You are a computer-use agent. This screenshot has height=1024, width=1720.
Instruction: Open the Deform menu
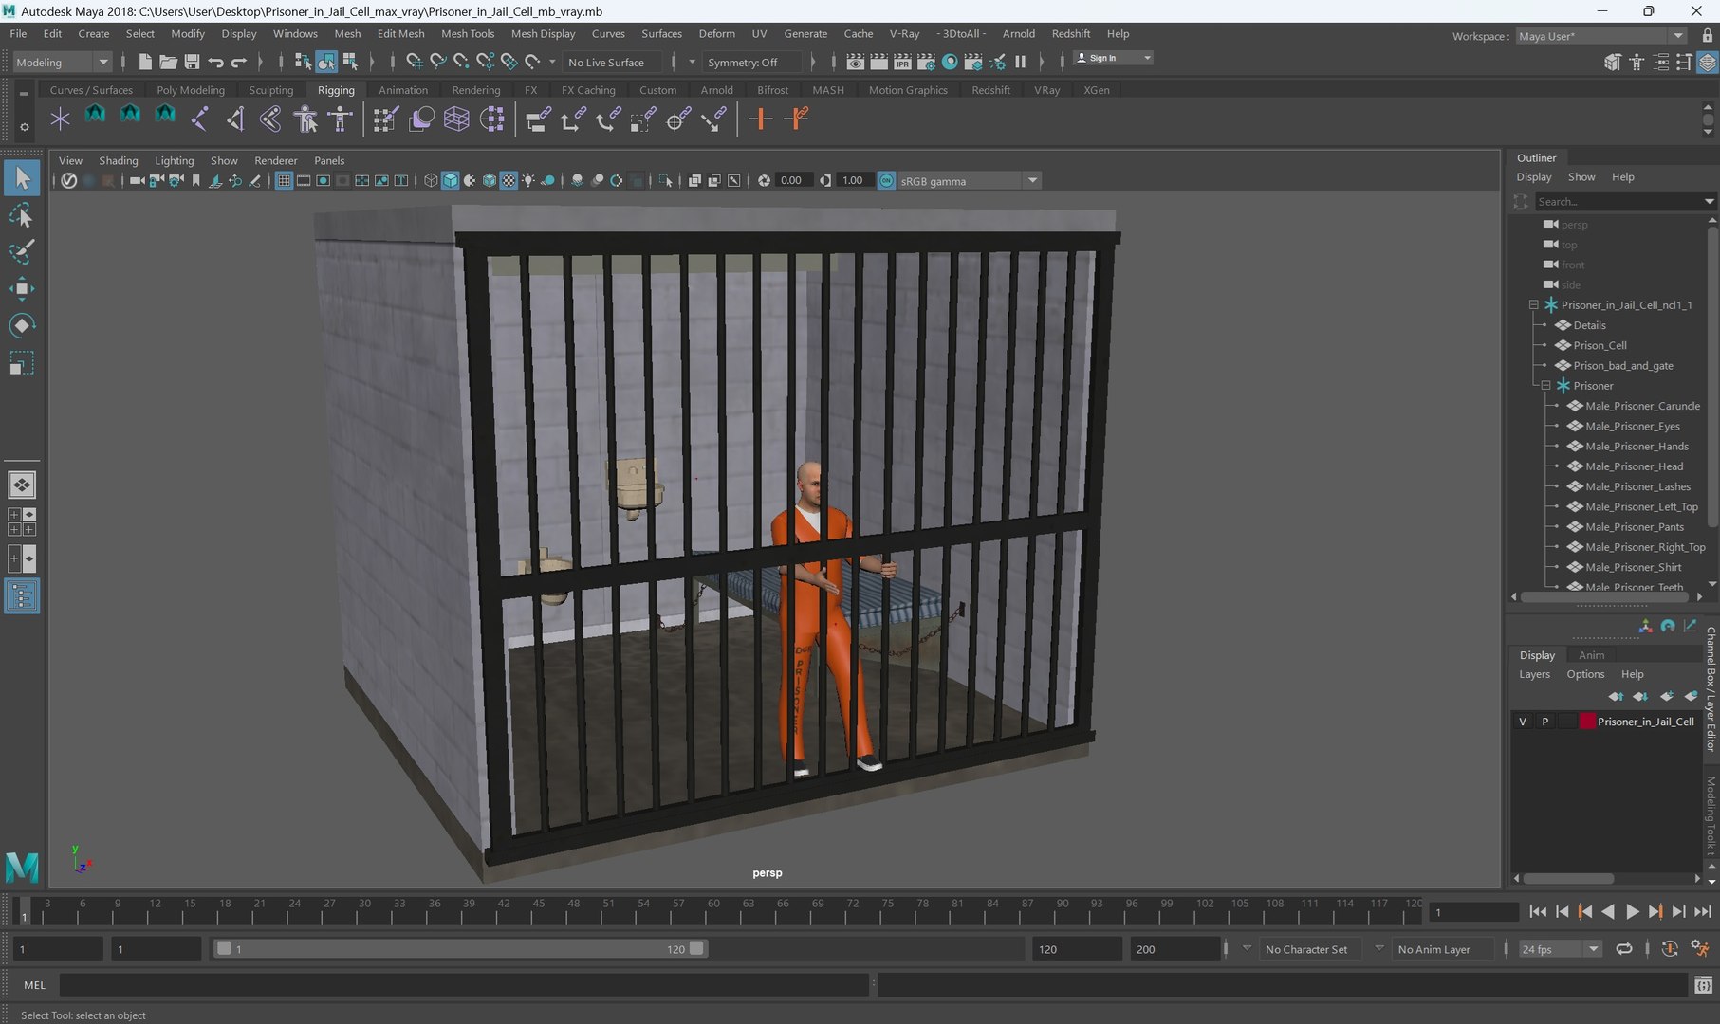(716, 33)
